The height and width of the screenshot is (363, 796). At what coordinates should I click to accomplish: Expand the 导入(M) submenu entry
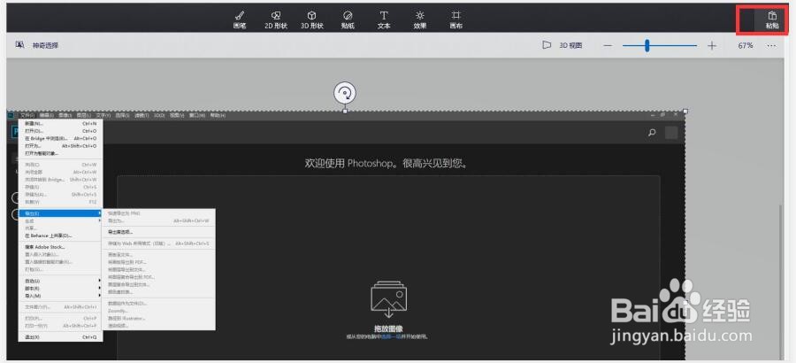pyautogui.click(x=60, y=296)
